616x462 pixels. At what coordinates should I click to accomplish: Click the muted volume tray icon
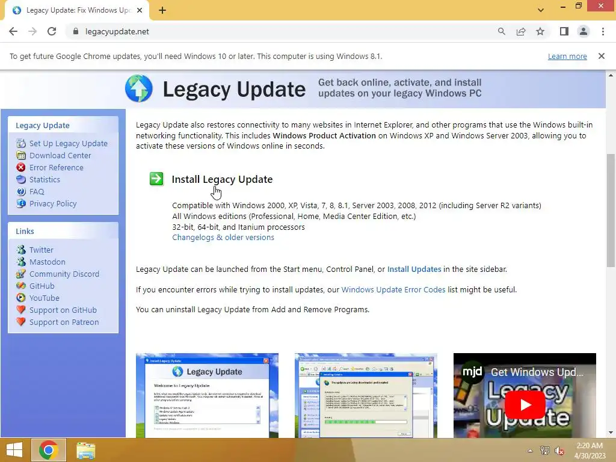click(x=559, y=451)
